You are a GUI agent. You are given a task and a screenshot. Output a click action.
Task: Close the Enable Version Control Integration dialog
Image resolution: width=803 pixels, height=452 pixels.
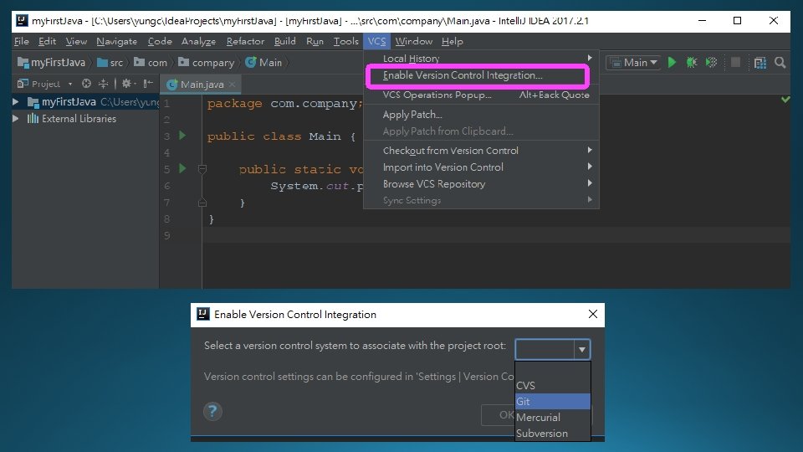(x=592, y=314)
